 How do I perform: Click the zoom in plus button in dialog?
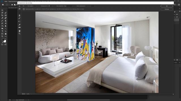(x=24, y=94)
